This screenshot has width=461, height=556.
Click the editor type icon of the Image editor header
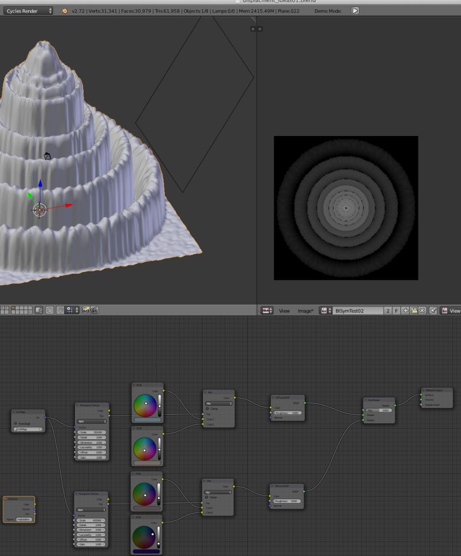[266, 311]
